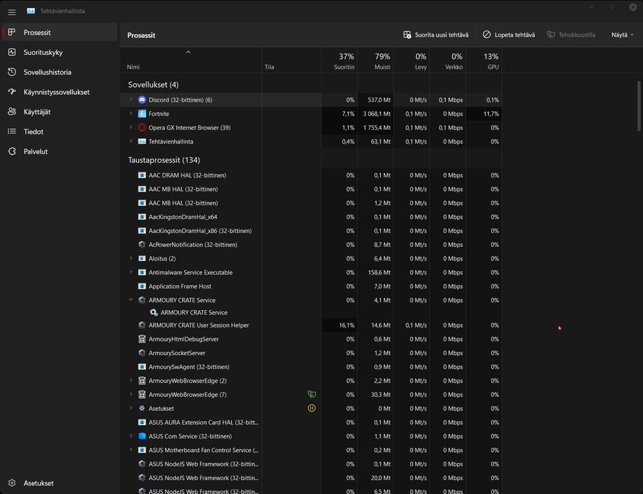Click the Application Frame Host icon

[142, 286]
